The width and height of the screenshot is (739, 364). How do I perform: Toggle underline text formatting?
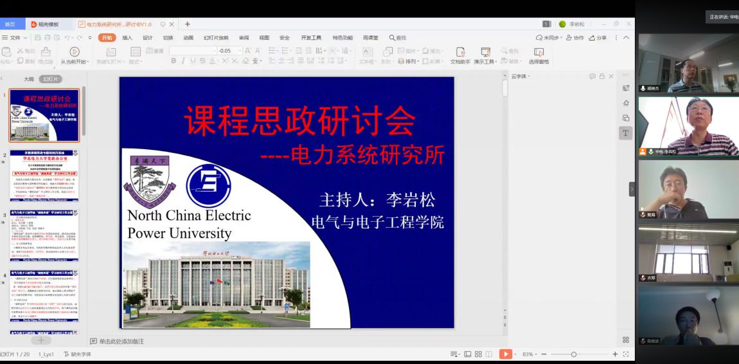[193, 61]
